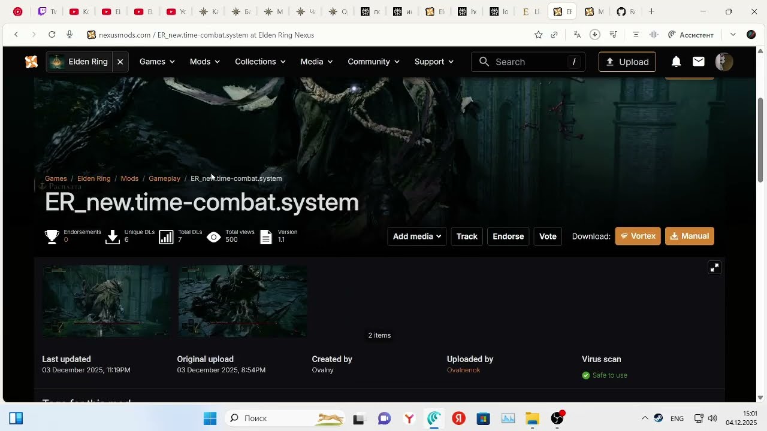Remove Elden Ring game filter with X
Viewport: 767px width, 431px height.
click(120, 62)
